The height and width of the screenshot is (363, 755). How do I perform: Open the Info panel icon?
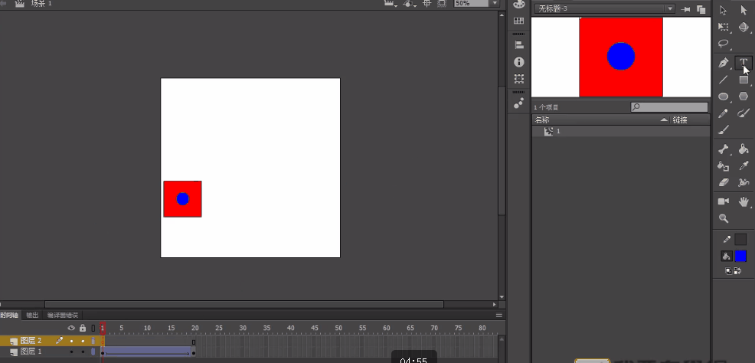(518, 61)
